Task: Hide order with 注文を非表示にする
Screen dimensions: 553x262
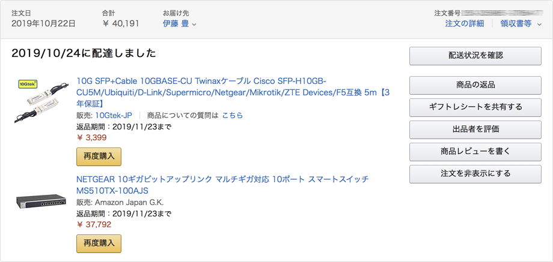Action: point(475,174)
